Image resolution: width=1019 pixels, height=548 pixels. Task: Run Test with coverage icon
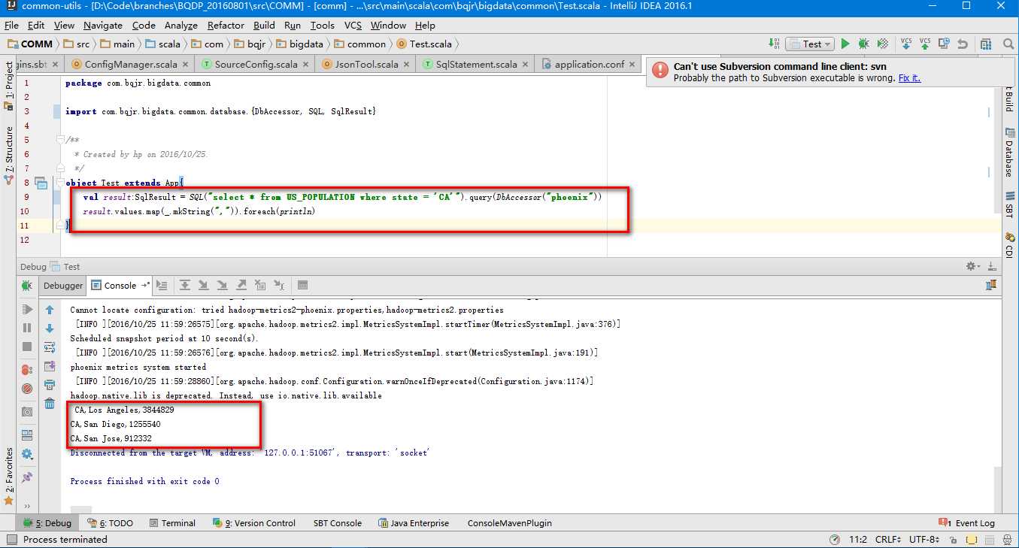pos(883,44)
